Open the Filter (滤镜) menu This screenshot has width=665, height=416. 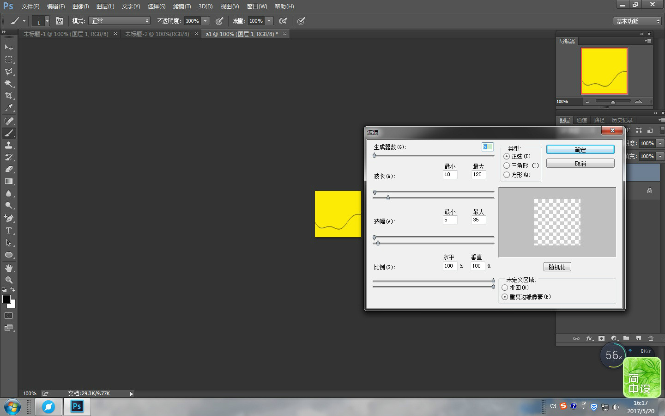(182, 6)
